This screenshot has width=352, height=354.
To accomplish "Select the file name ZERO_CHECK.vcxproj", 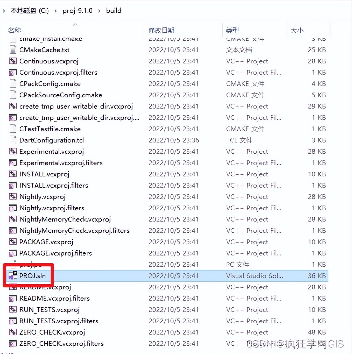I will 52,332.
